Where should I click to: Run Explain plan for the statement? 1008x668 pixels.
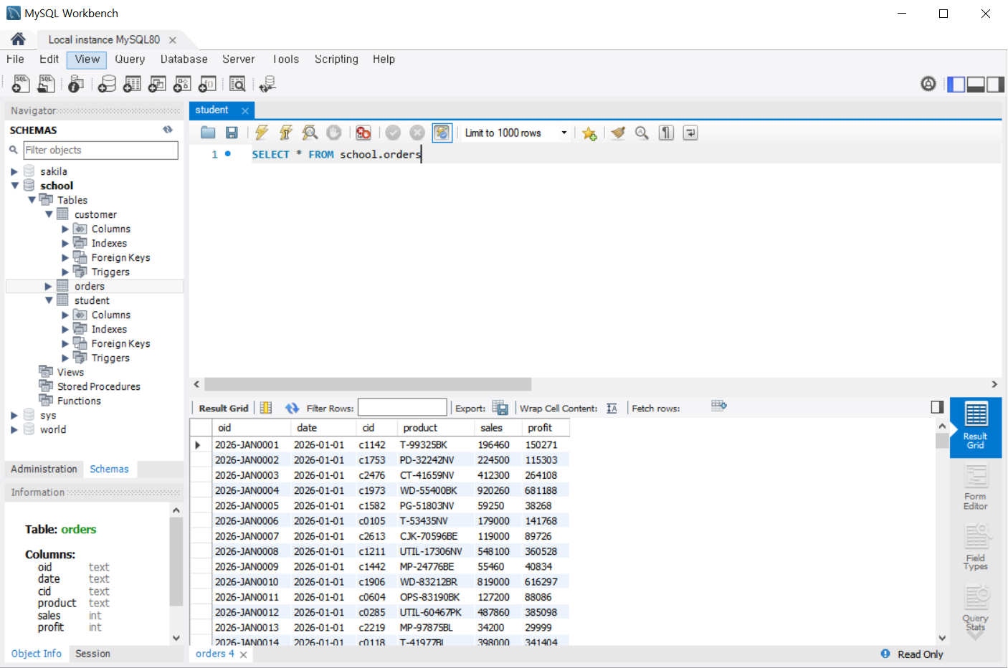click(310, 133)
